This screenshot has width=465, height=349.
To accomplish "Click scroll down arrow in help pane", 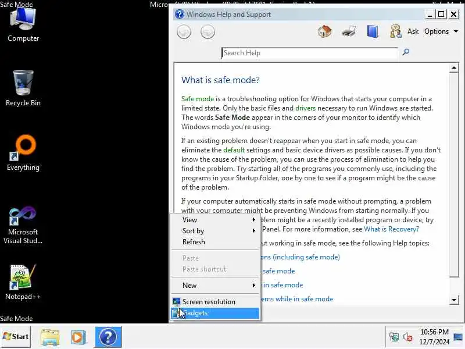I will pos(454,300).
